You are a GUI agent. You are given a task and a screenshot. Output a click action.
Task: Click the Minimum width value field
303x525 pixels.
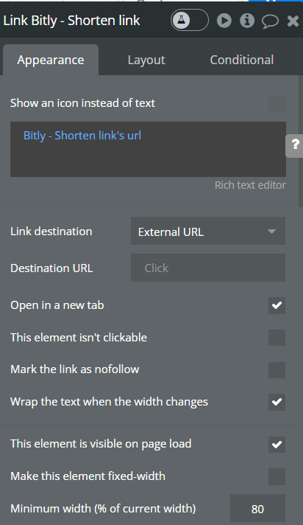(x=257, y=508)
